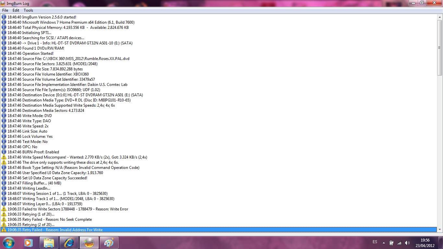This screenshot has height=249, width=443.
Task: Click warning icon beside 'Write Speed Miscompare!'
Action: (x=4, y=157)
